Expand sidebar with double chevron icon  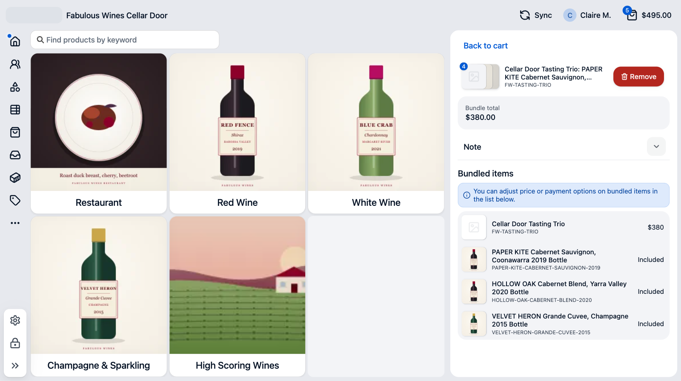point(15,366)
